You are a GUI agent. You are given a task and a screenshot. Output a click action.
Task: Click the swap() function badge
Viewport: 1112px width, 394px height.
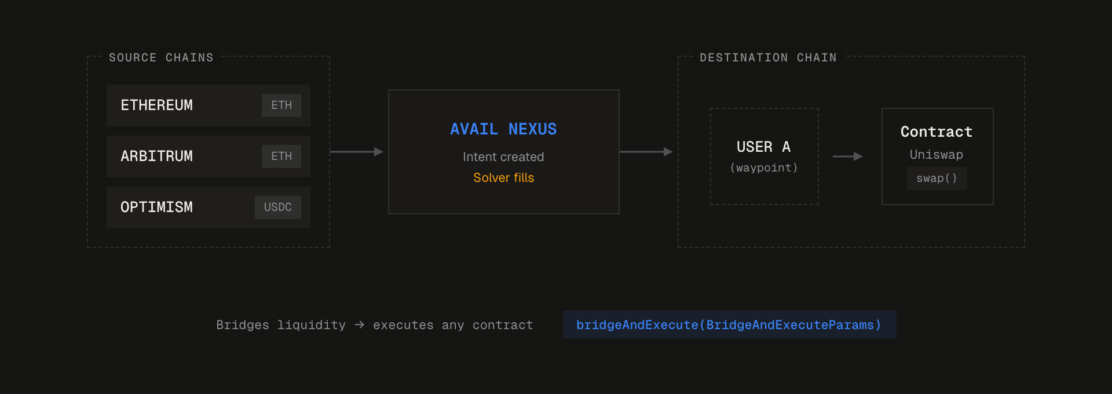pos(937,178)
